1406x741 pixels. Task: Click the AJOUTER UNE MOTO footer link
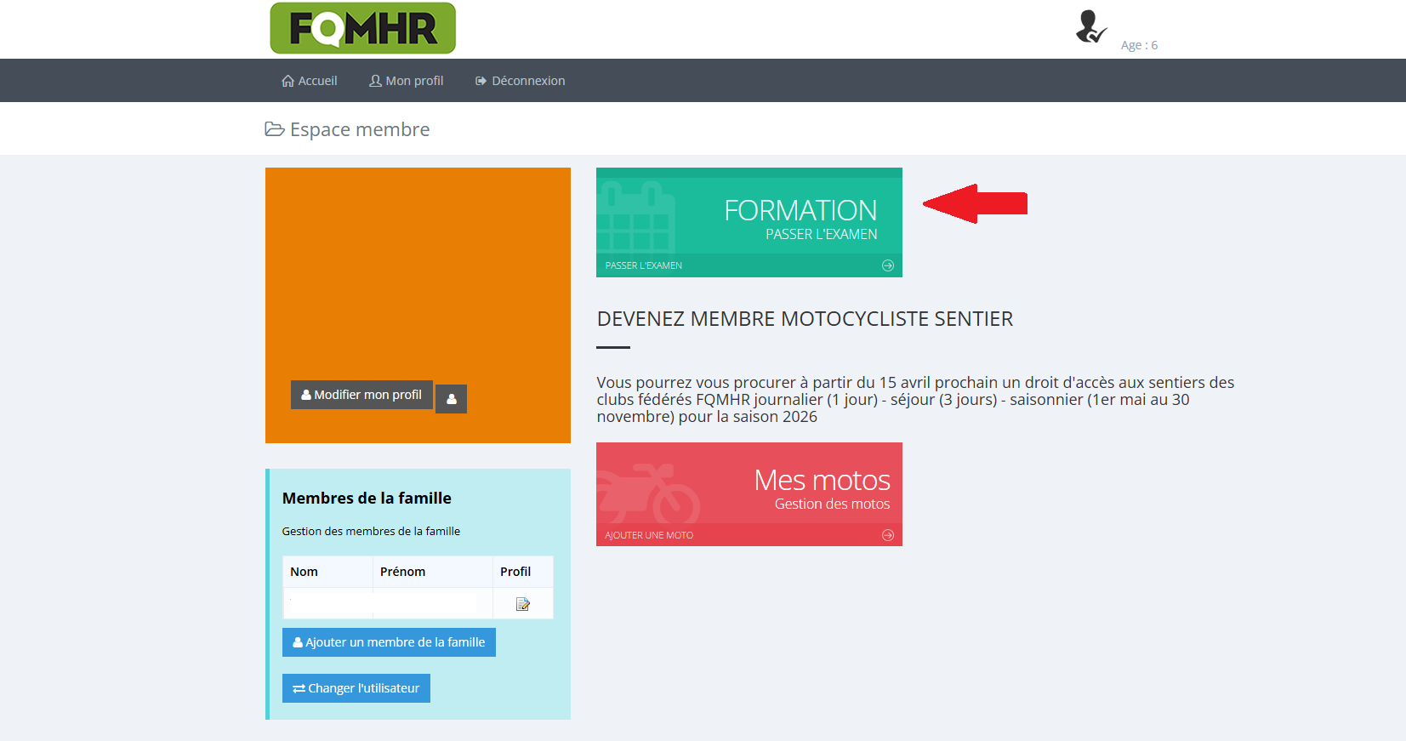[649, 535]
